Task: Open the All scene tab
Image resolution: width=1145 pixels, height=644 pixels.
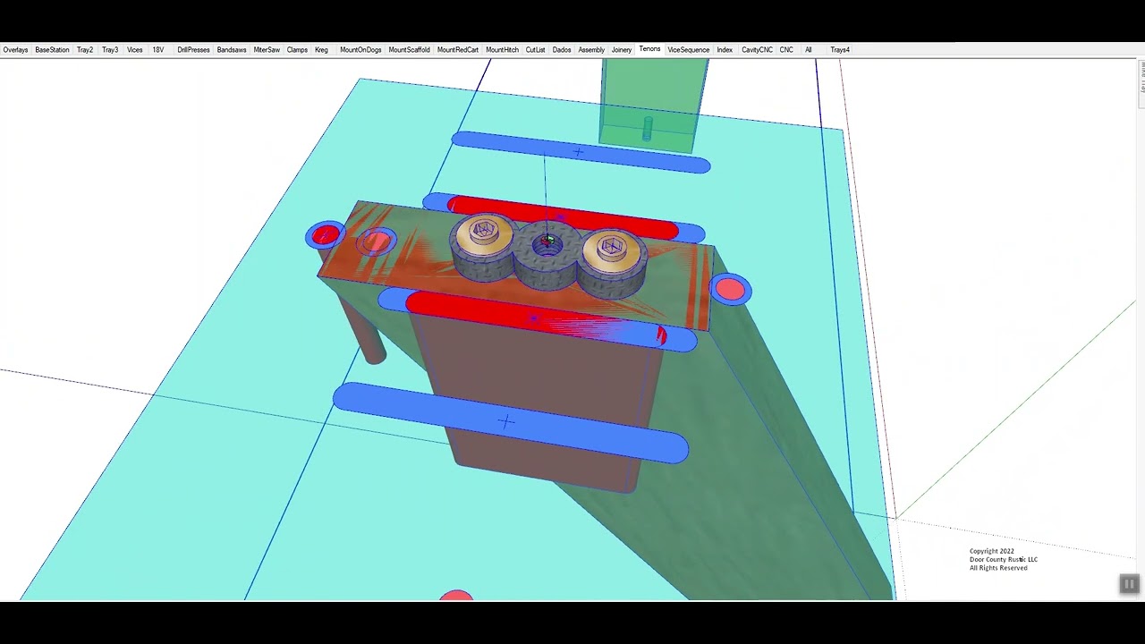Action: [x=809, y=50]
